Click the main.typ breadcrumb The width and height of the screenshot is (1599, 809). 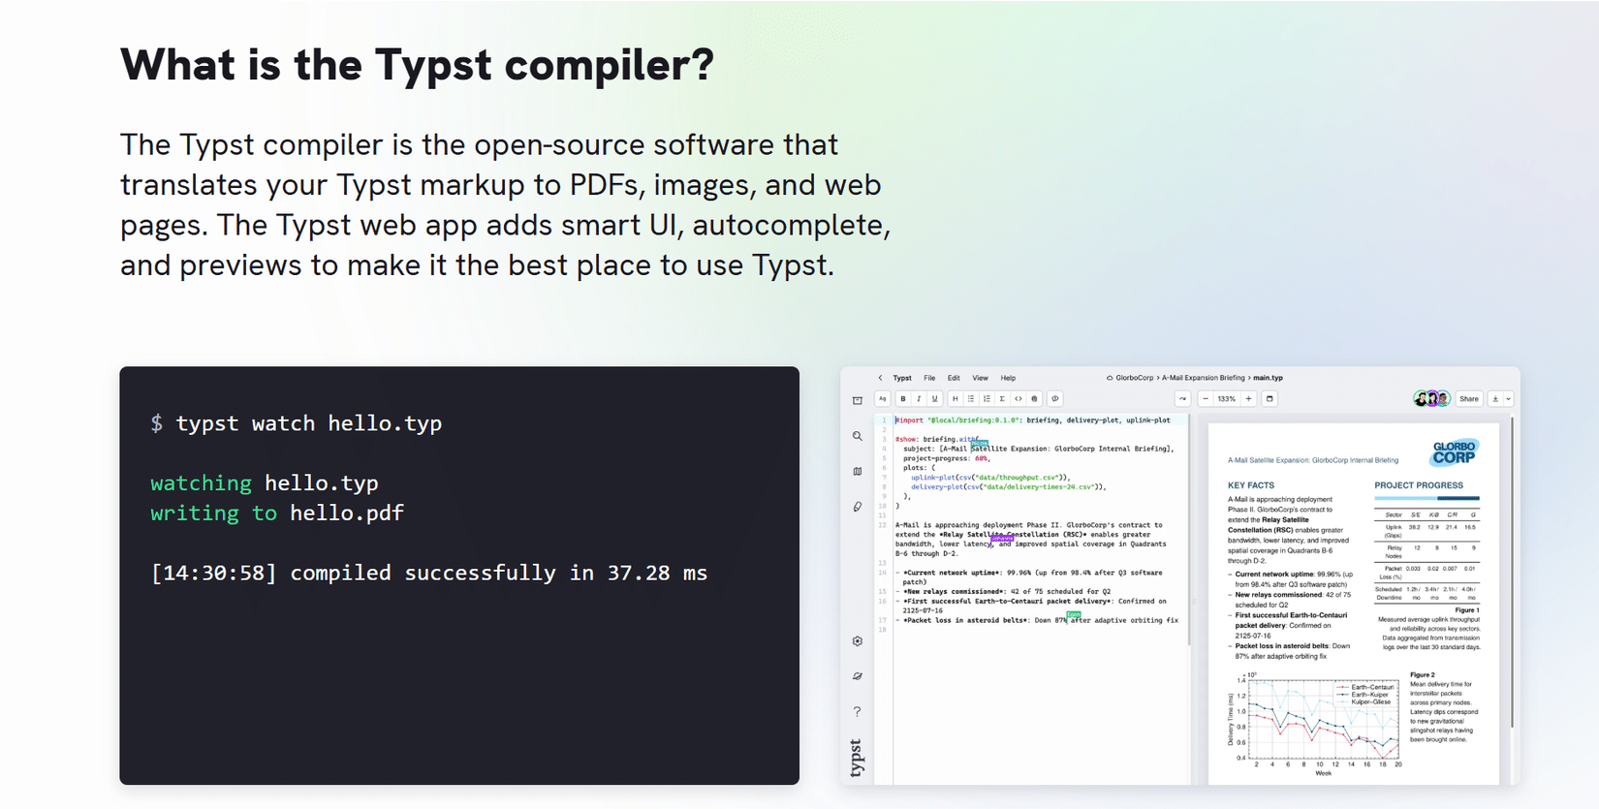tap(1268, 378)
